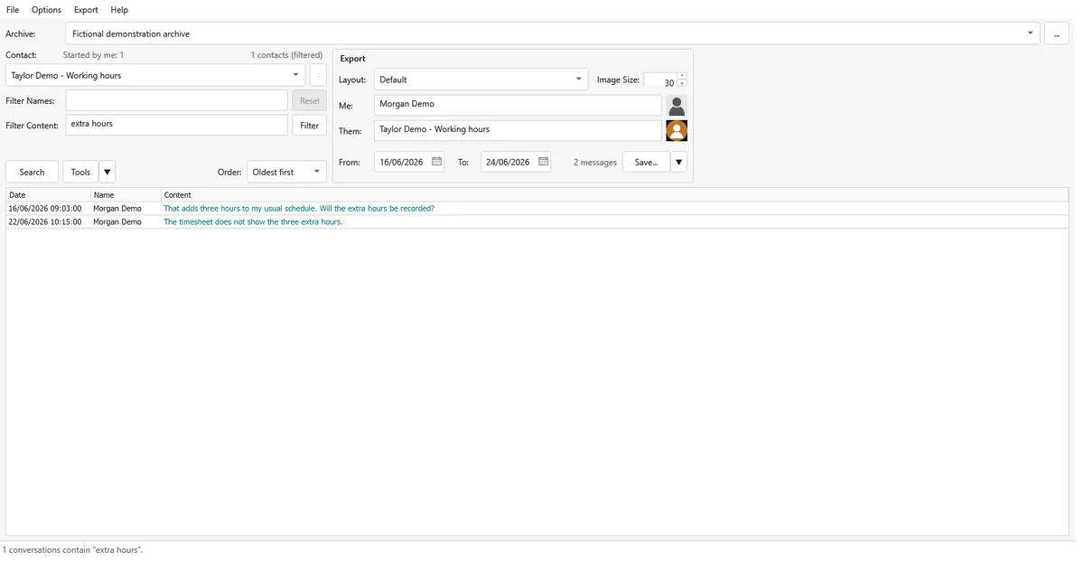This screenshot has width=1084, height=562.
Task: Sort by the Content column header
Action: click(x=614, y=195)
